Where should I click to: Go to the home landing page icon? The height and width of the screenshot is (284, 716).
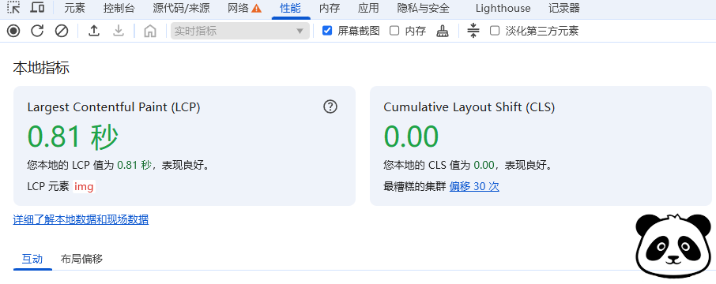[150, 31]
